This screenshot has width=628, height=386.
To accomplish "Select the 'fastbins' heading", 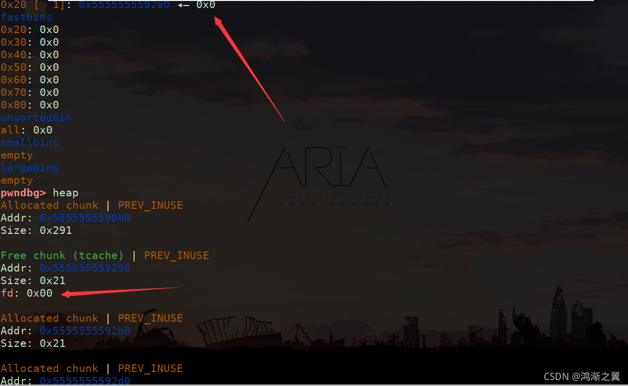I will tap(26, 17).
